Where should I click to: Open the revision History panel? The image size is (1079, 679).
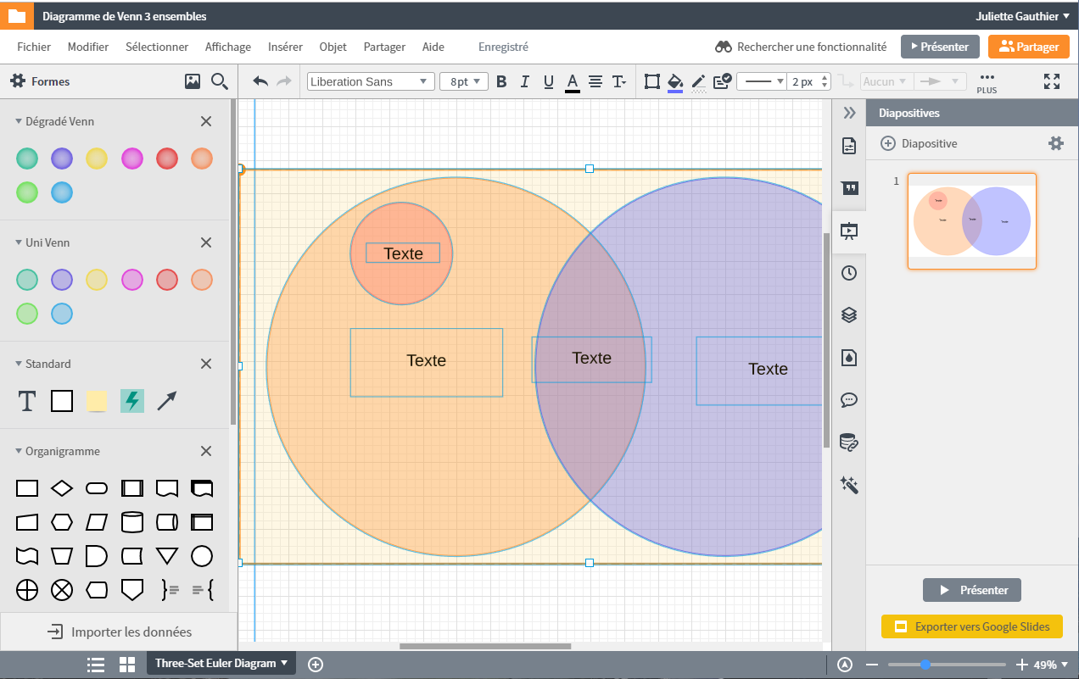pyautogui.click(x=849, y=272)
